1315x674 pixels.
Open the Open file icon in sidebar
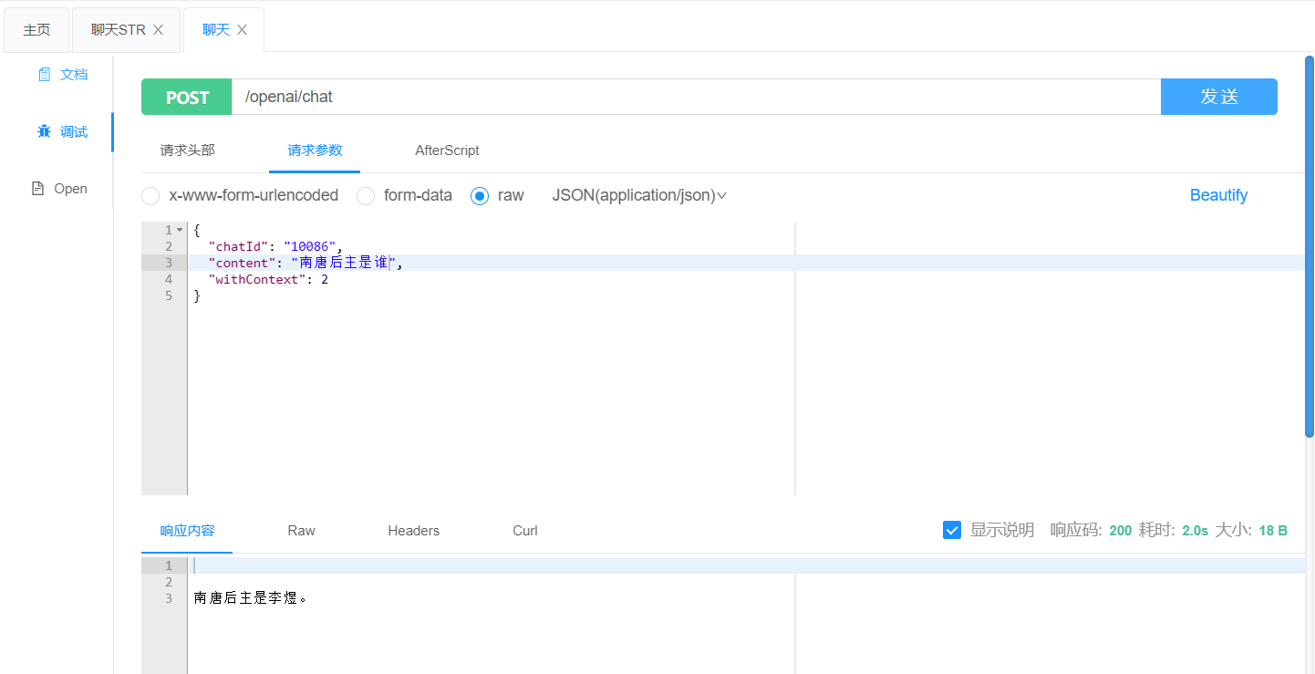(x=37, y=189)
